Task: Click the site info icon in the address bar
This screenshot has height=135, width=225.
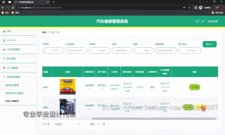Action: point(19,7)
